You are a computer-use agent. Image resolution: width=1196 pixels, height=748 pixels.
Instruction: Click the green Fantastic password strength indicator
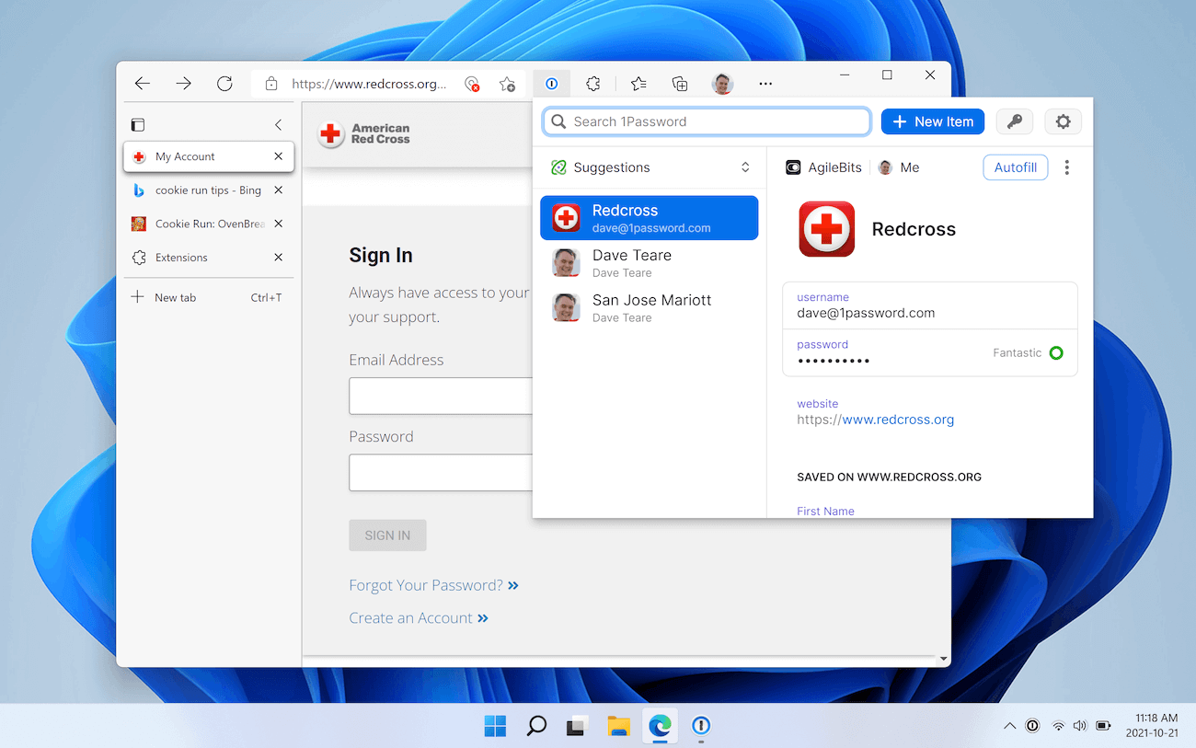[x=1056, y=352]
